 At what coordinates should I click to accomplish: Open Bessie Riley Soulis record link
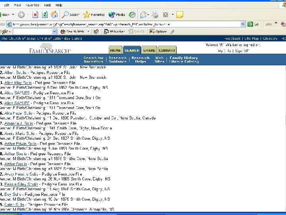tap(21, 184)
